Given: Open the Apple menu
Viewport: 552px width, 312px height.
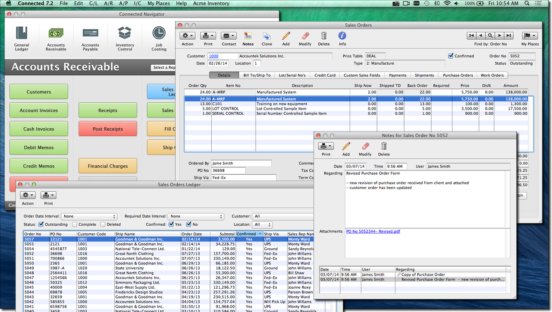Looking at the screenshot, I should coord(9,3).
